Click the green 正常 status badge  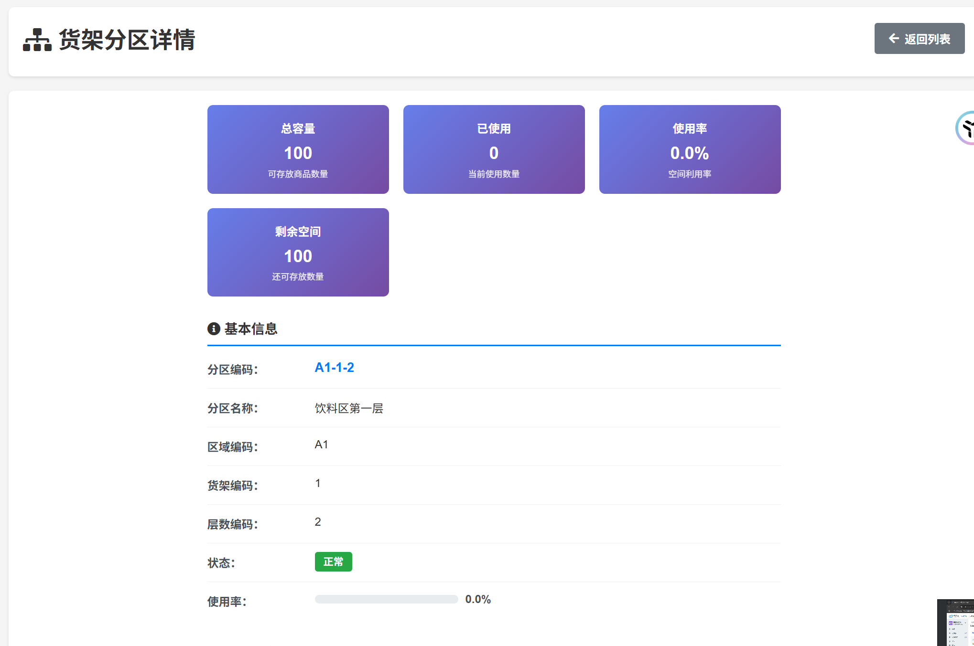click(x=333, y=561)
